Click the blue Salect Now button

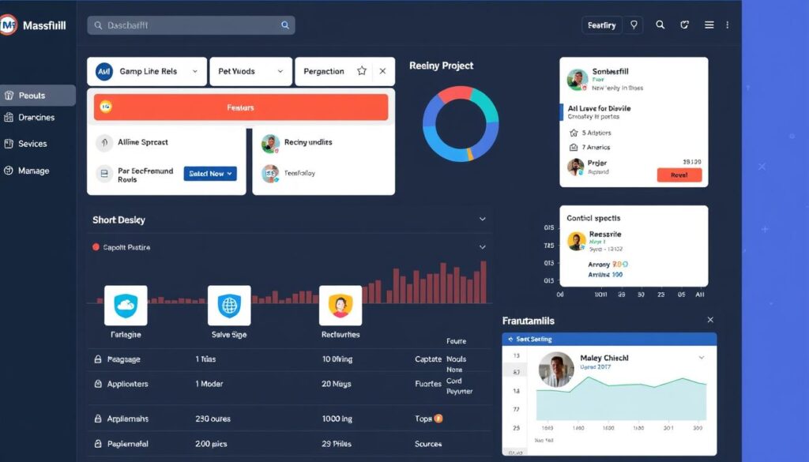click(x=210, y=174)
